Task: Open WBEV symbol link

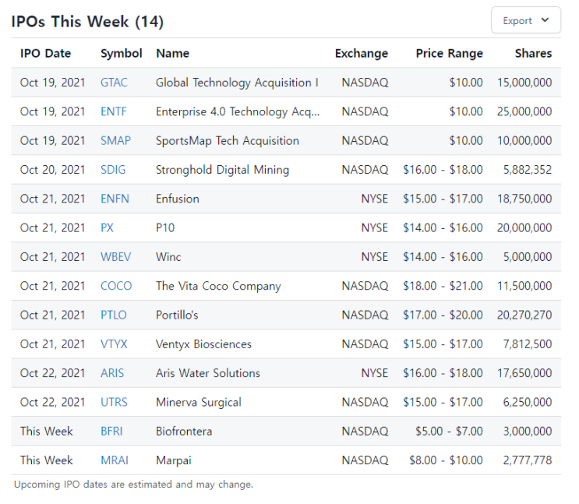Action: [x=115, y=257]
